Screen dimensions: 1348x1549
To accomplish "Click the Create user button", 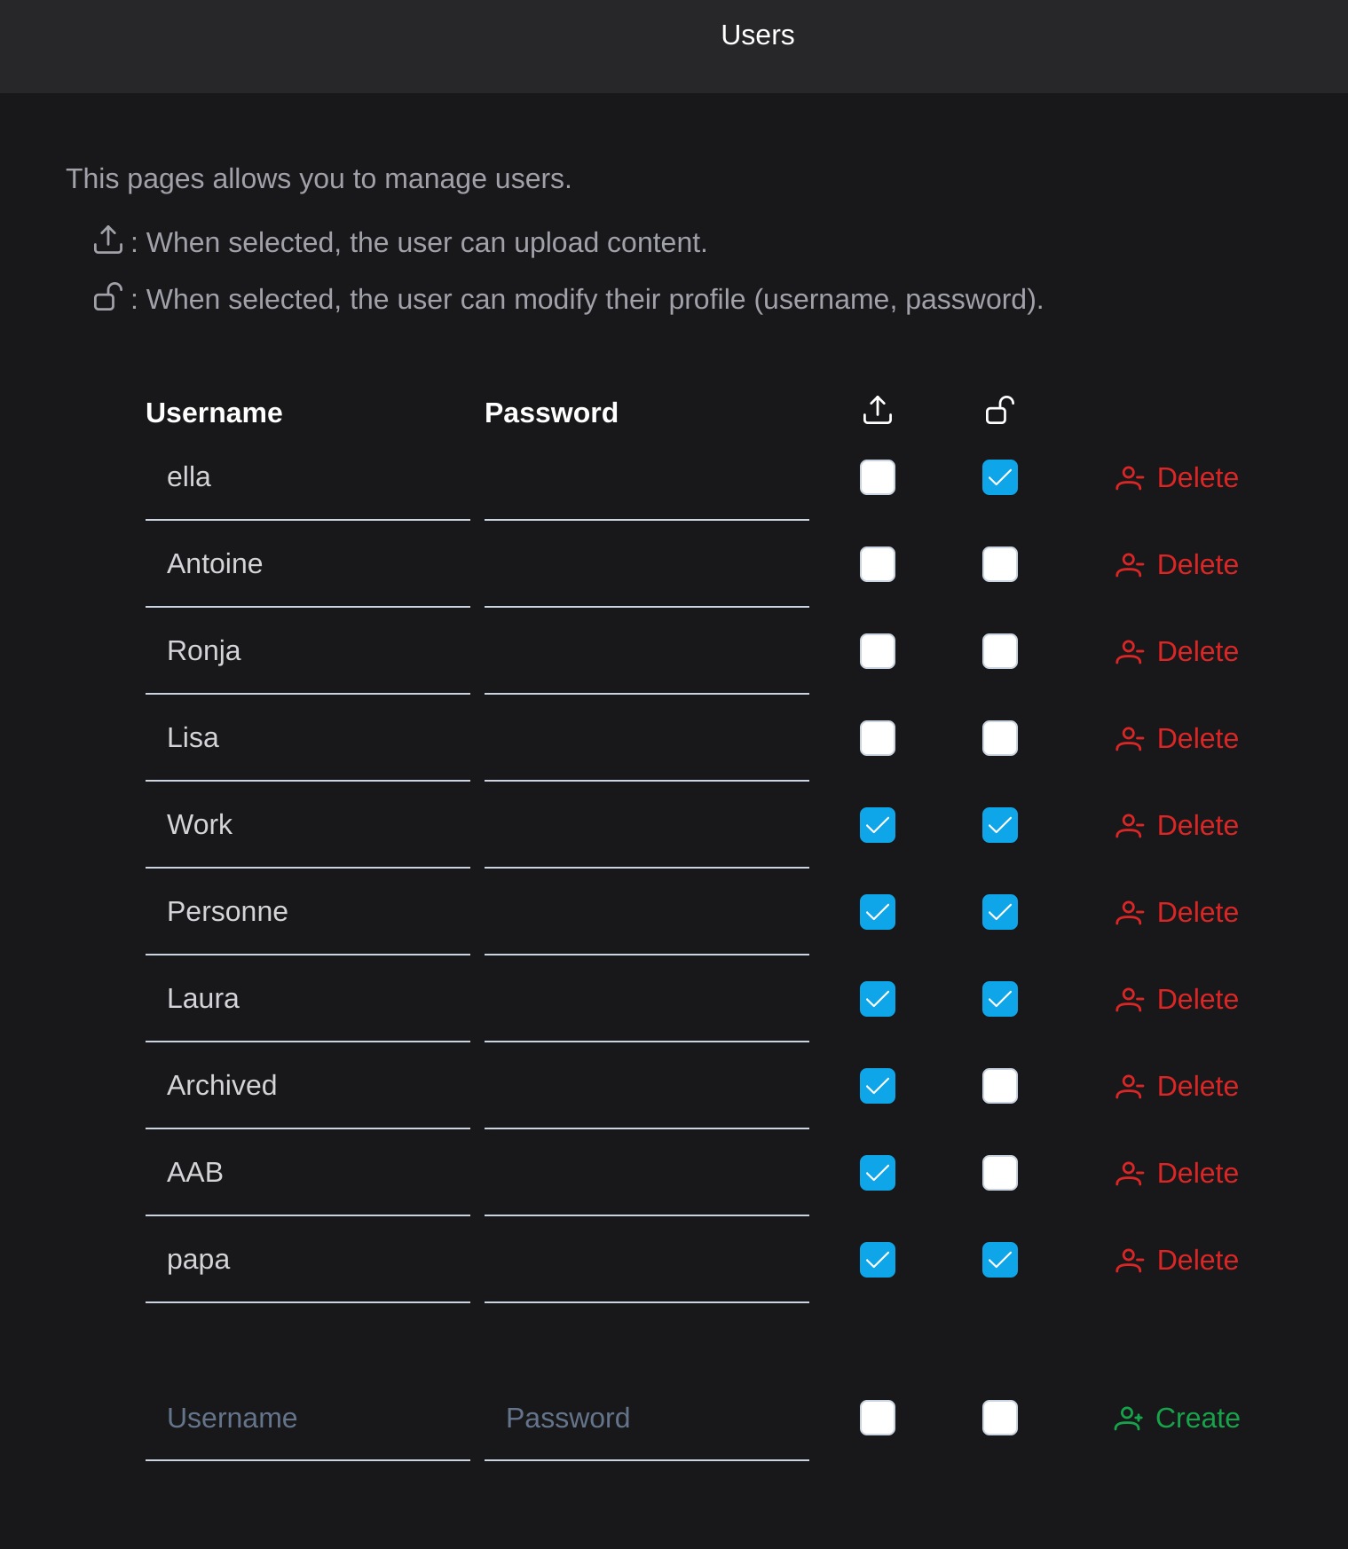I will pyautogui.click(x=1177, y=1418).
